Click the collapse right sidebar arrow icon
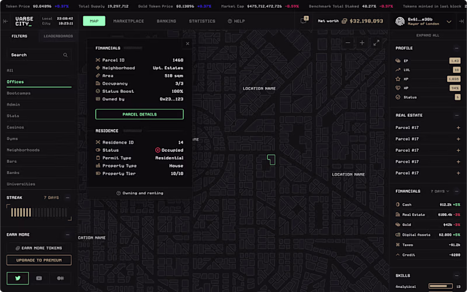467x292 pixels. click(x=461, y=21)
